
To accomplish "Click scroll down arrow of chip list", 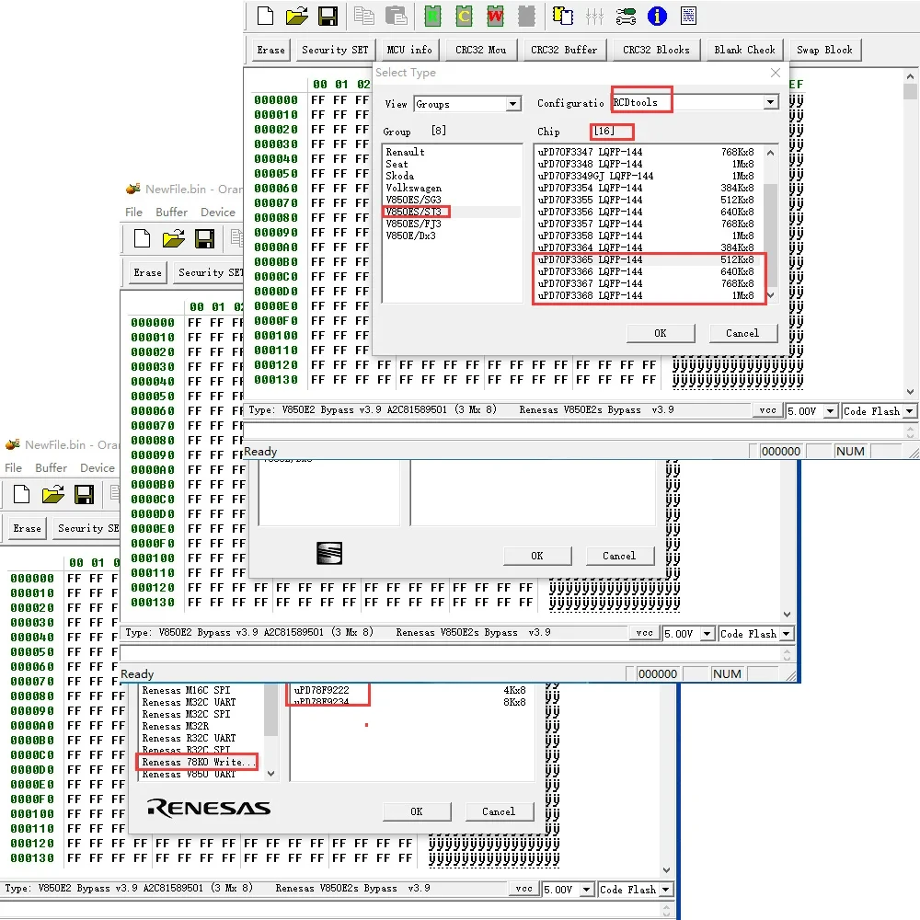I will pos(770,295).
